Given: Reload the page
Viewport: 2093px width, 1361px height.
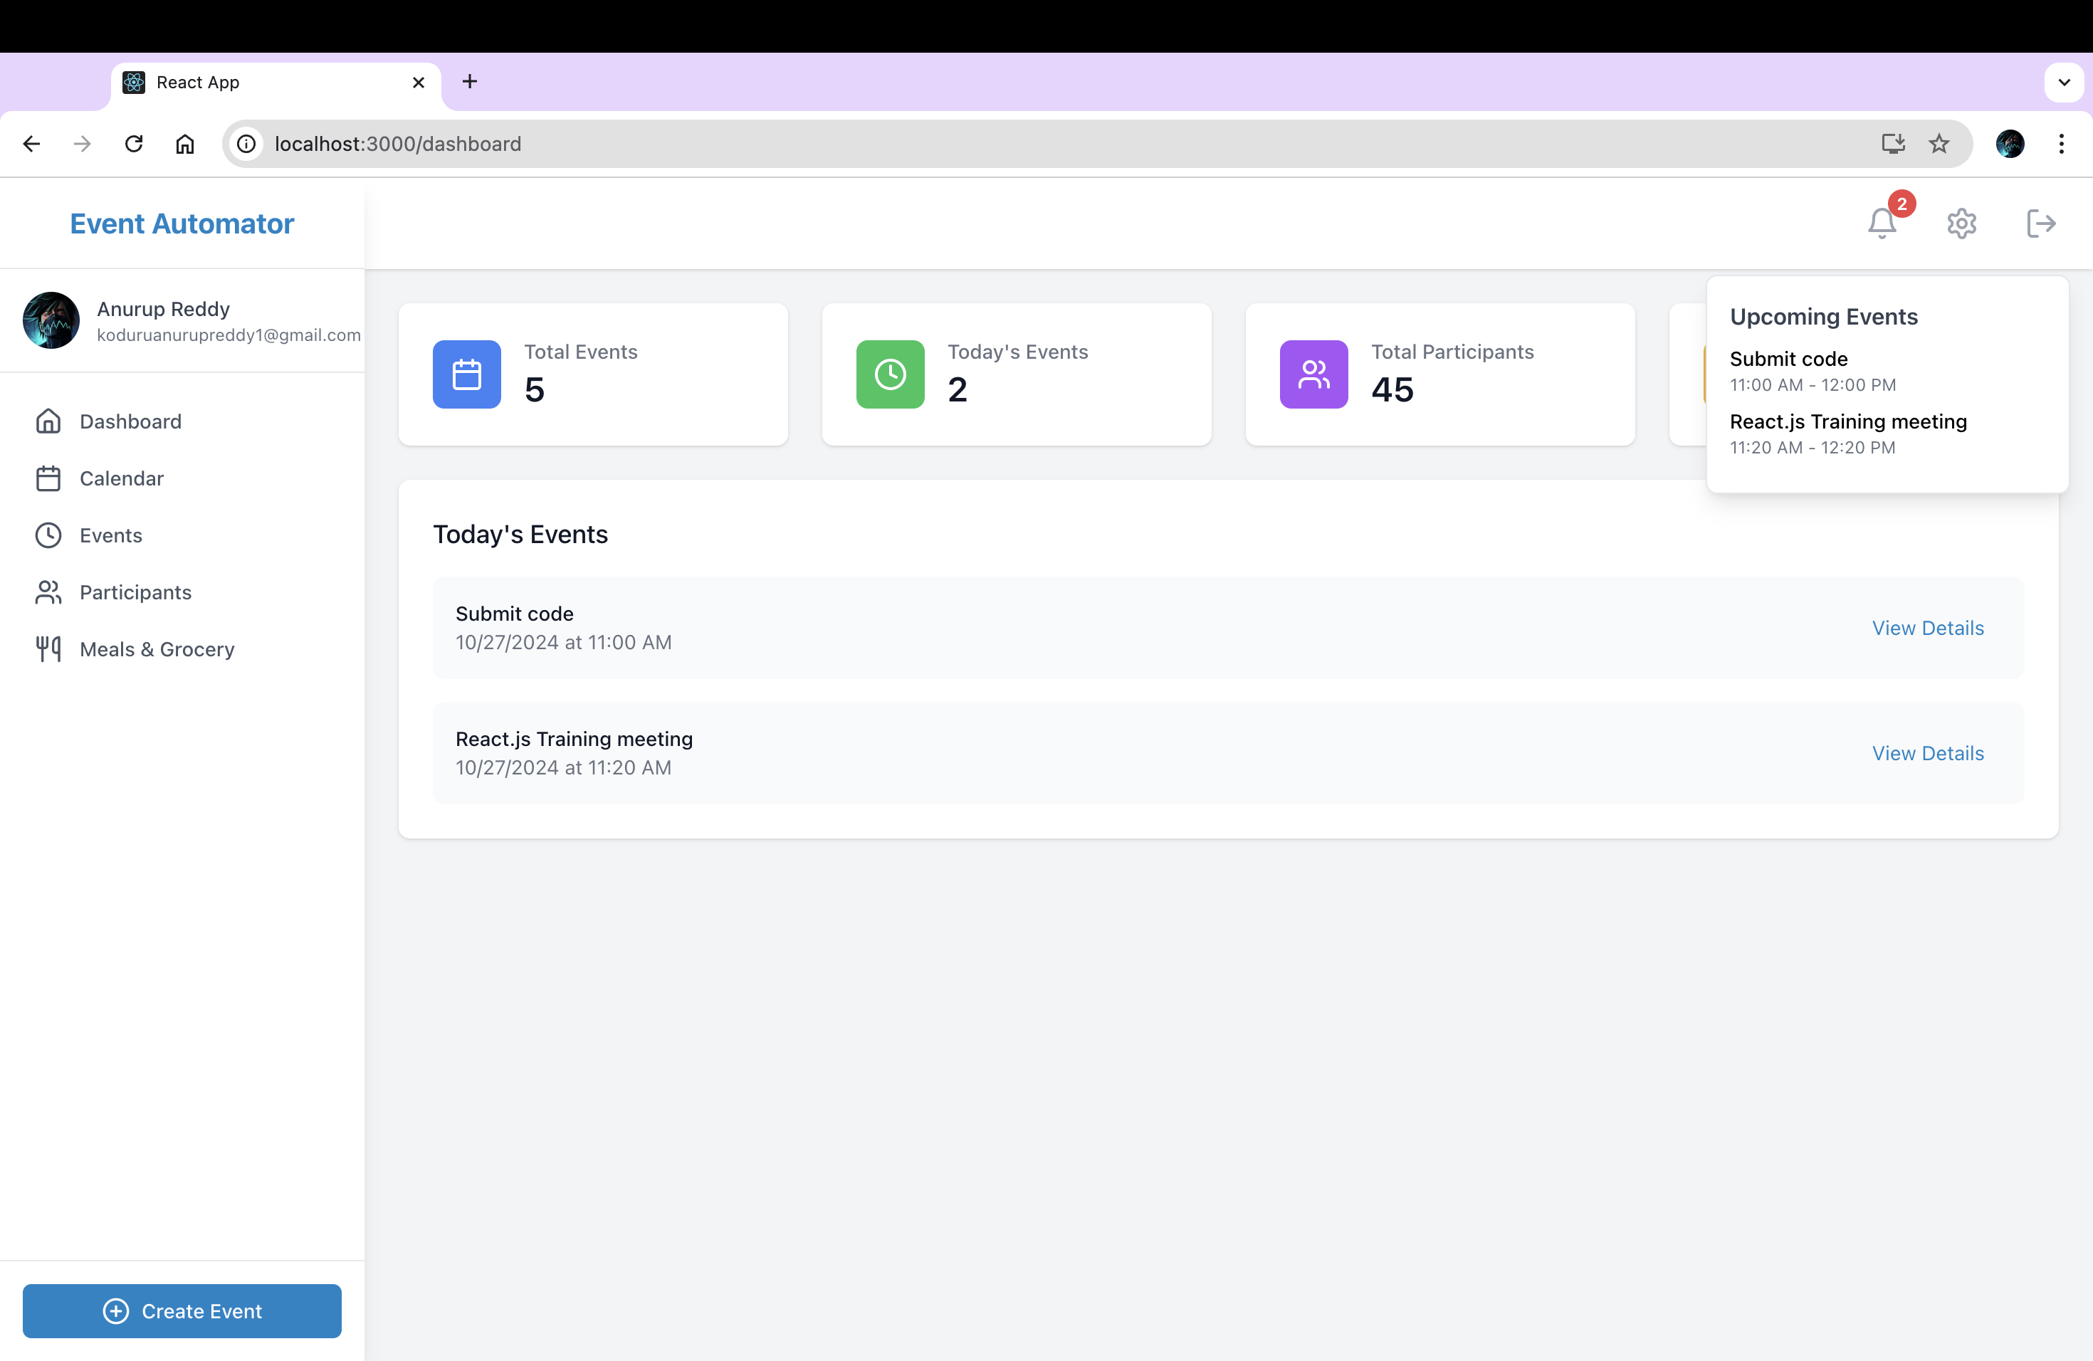Looking at the screenshot, I should (134, 143).
